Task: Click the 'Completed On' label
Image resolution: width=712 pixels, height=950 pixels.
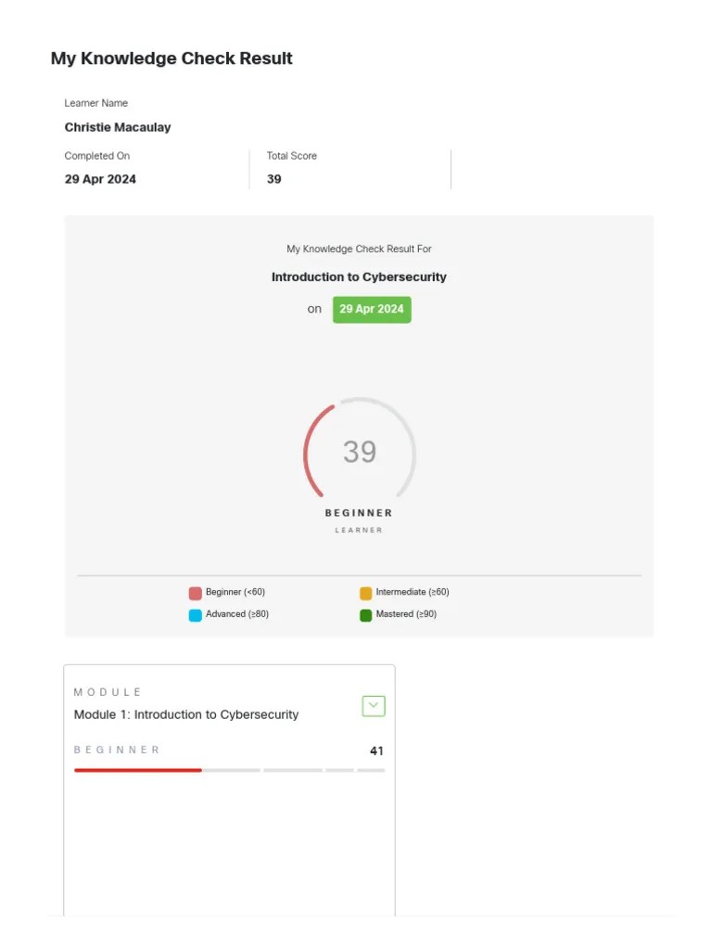Action: [96, 156]
